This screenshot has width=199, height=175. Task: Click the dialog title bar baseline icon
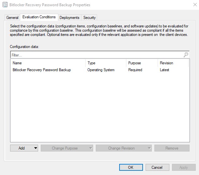[5, 5]
